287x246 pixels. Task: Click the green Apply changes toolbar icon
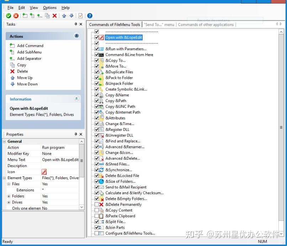click(9, 16)
